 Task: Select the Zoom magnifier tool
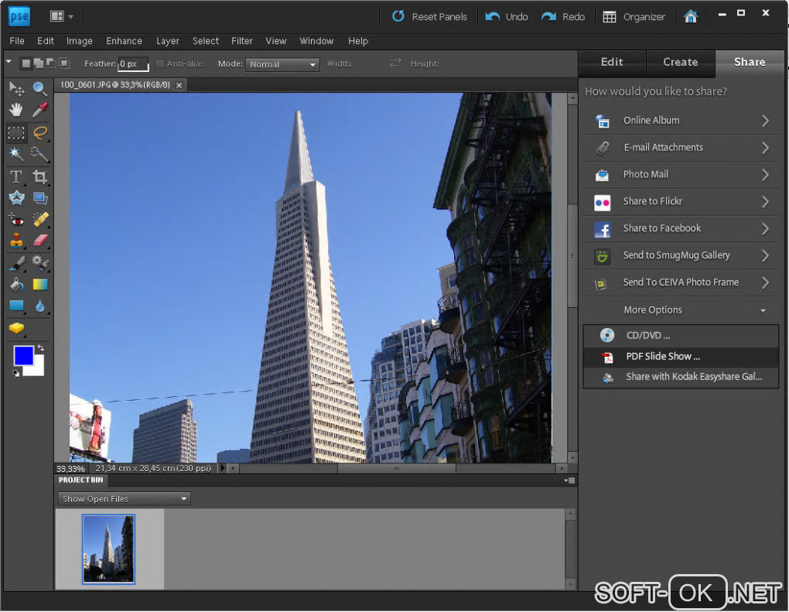point(39,89)
